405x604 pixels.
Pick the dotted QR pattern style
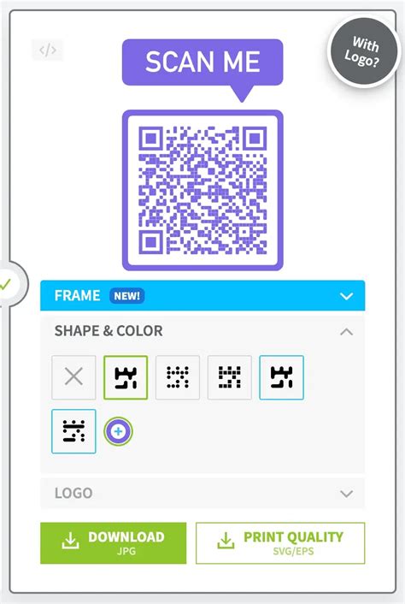pyautogui.click(x=178, y=377)
